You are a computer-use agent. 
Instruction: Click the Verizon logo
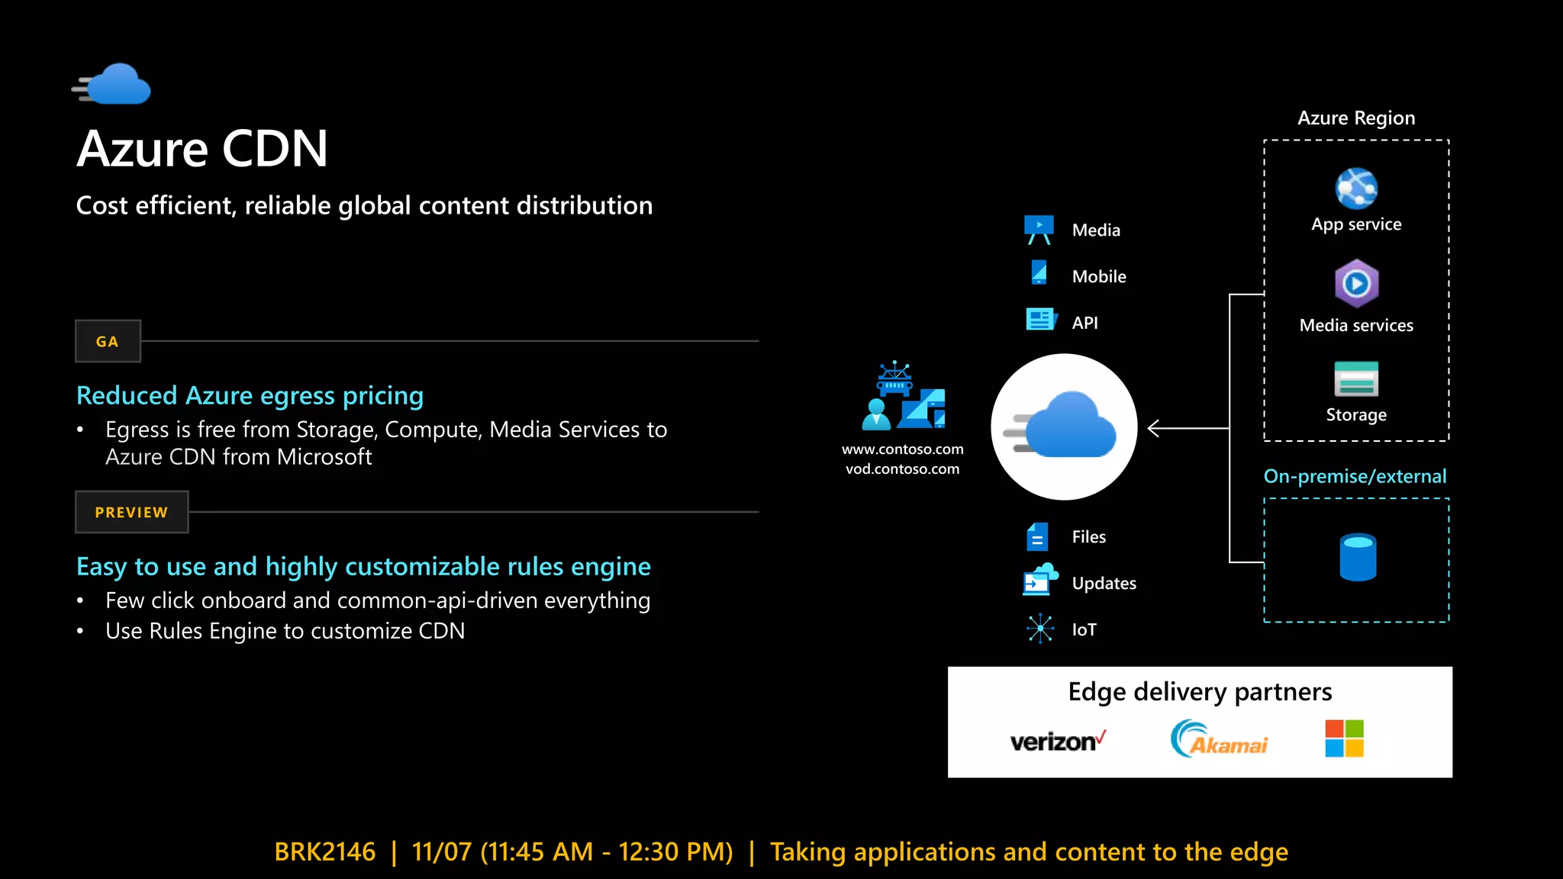pyautogui.click(x=1058, y=741)
